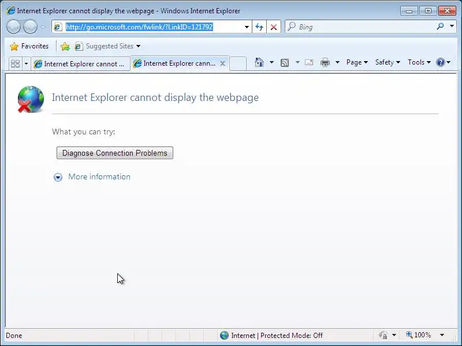This screenshot has width=462, height=346.
Task: Open the recent pages dropdown arrow
Action: (x=43, y=27)
